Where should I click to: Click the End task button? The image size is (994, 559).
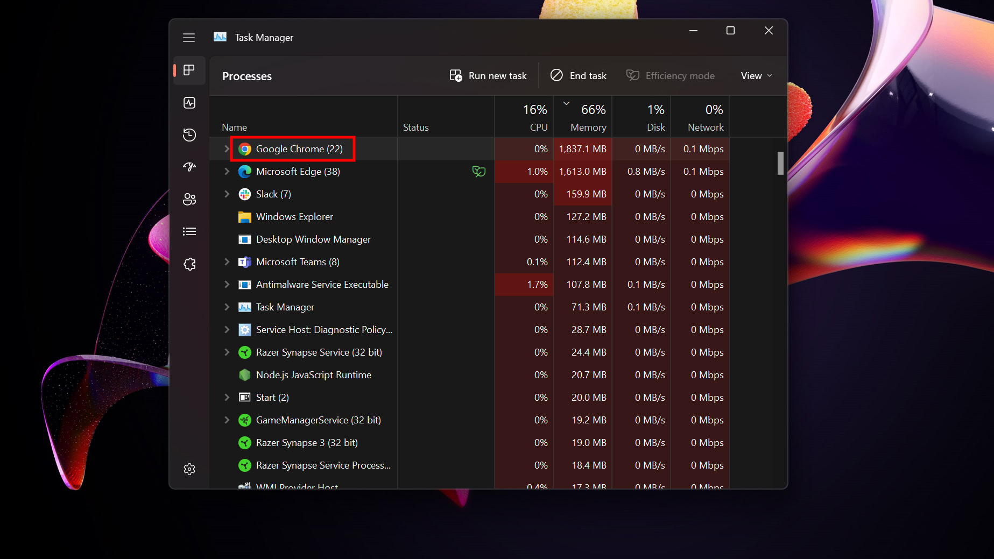click(579, 76)
